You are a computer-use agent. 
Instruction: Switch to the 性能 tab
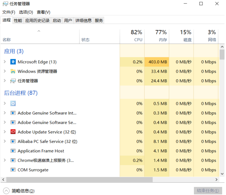click(x=18, y=21)
